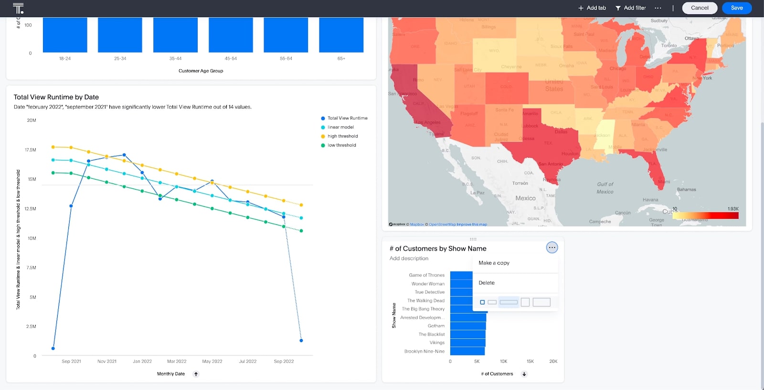
Task: Click the Wonder Woman show label
Action: 428,284
